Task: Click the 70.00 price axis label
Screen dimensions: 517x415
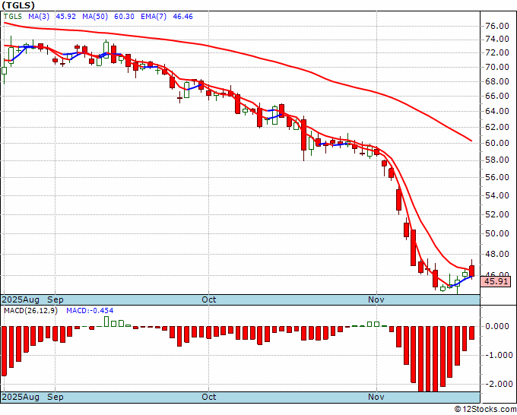Action: pyautogui.click(x=497, y=67)
